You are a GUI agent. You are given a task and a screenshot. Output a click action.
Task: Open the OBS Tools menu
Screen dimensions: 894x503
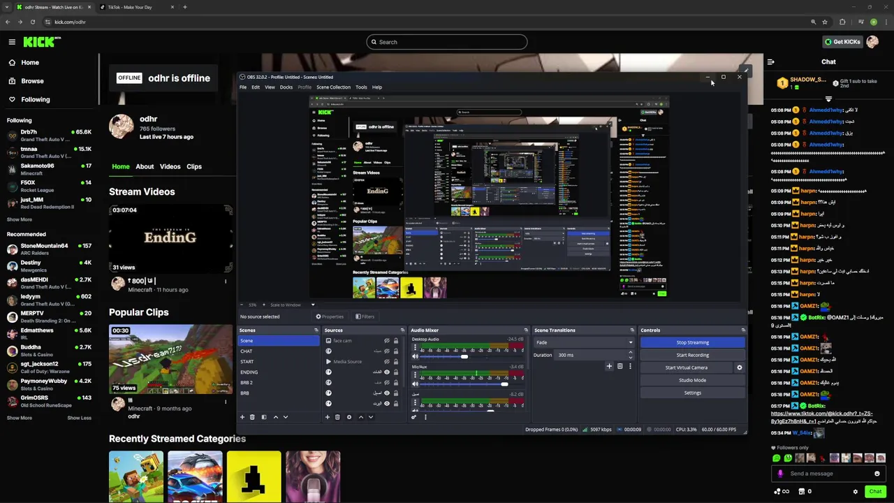tap(361, 87)
